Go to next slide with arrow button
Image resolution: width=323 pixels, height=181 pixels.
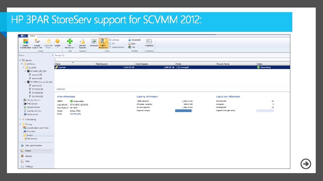click(x=306, y=164)
